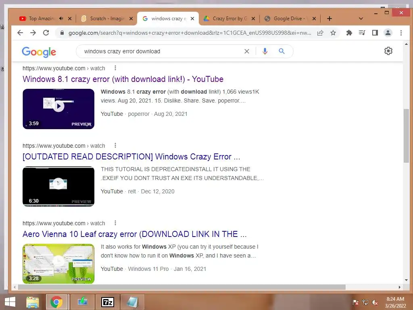
Task: View site information via the lock icon
Action: point(62,33)
